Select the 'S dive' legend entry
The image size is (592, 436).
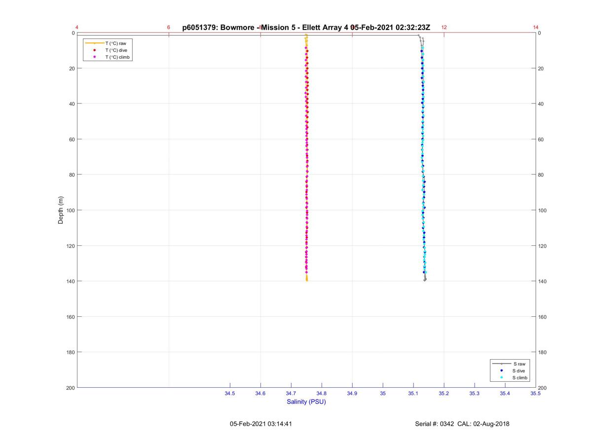[510, 370]
